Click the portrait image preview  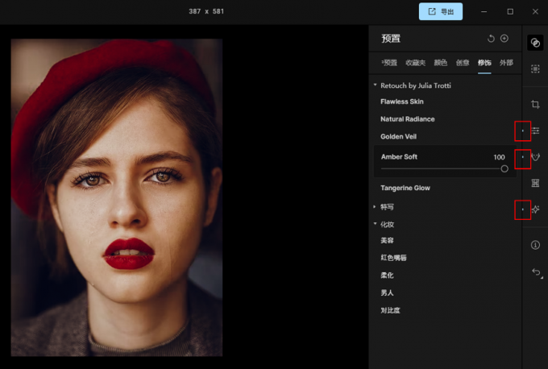click(116, 197)
